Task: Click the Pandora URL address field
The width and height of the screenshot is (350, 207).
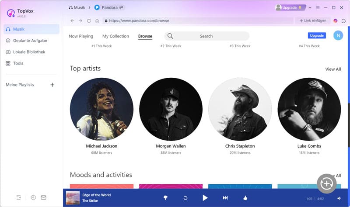Action: point(198,21)
